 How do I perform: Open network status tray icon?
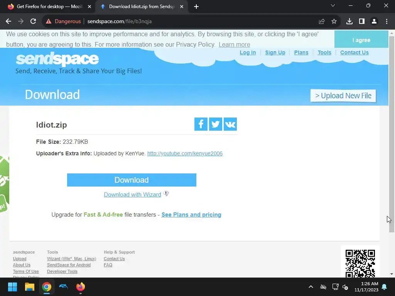click(335, 287)
